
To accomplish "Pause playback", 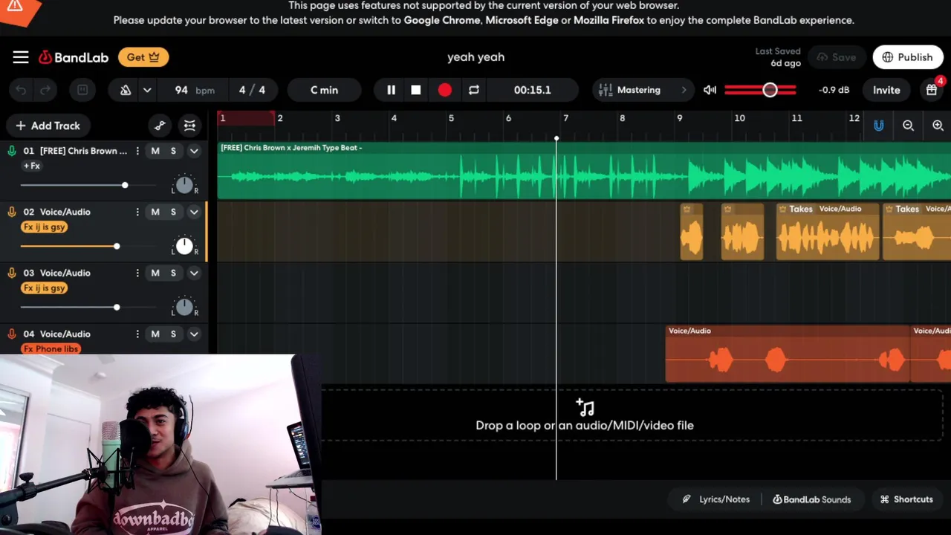I will click(391, 90).
